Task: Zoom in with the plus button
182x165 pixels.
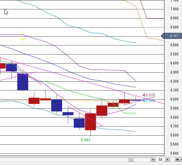Action: [x=177, y=160]
